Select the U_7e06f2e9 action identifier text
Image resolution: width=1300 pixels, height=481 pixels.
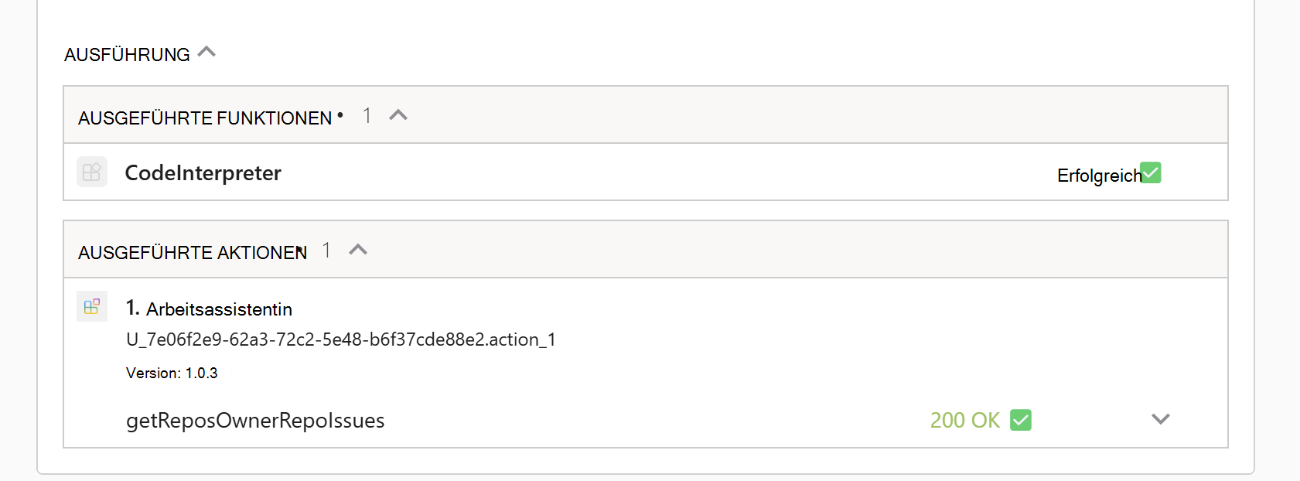tap(343, 339)
